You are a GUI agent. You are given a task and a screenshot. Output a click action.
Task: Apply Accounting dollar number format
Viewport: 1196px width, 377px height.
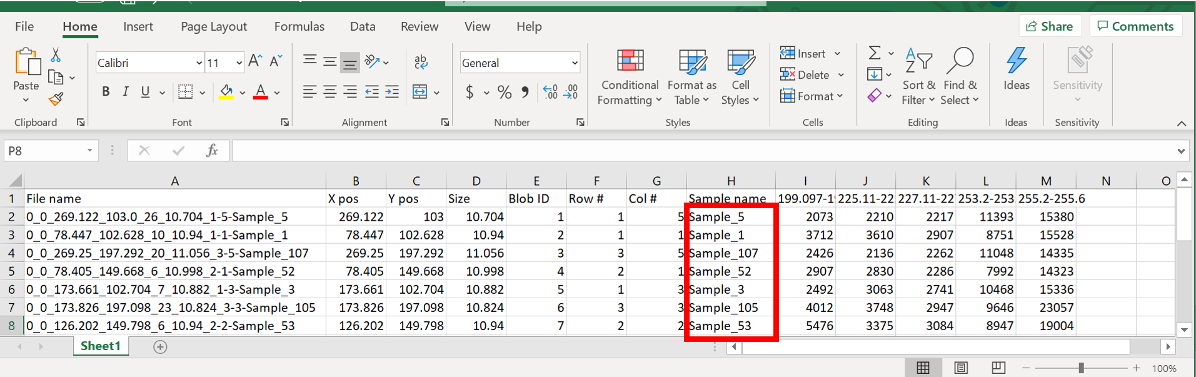click(470, 93)
